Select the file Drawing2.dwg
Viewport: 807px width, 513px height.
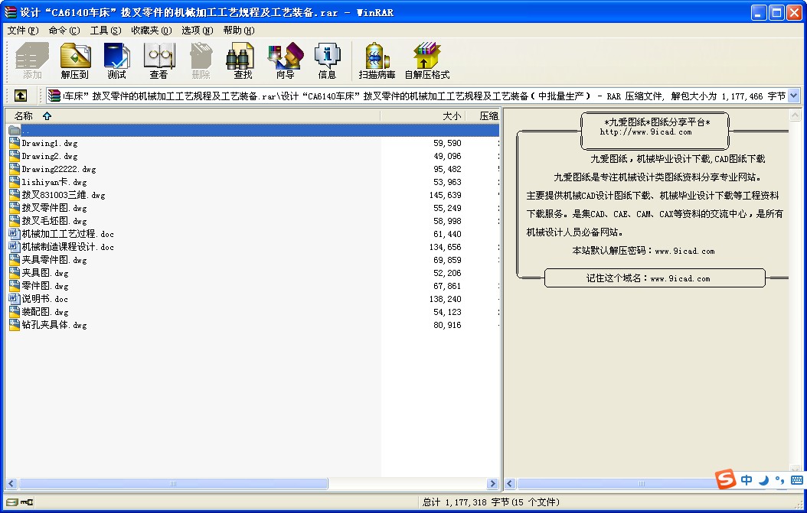click(x=50, y=156)
